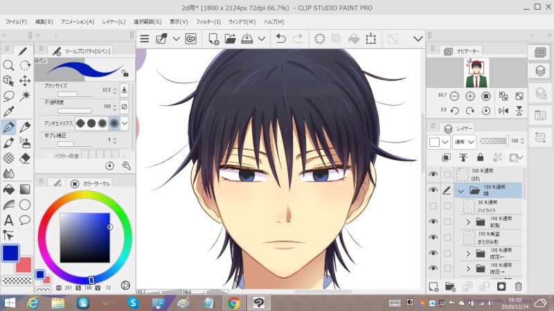The width and height of the screenshot is (554, 311).
Task: Select the Zoom (magnifier) tool
Action: (x=8, y=65)
